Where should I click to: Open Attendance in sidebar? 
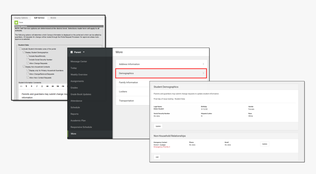[76, 101]
